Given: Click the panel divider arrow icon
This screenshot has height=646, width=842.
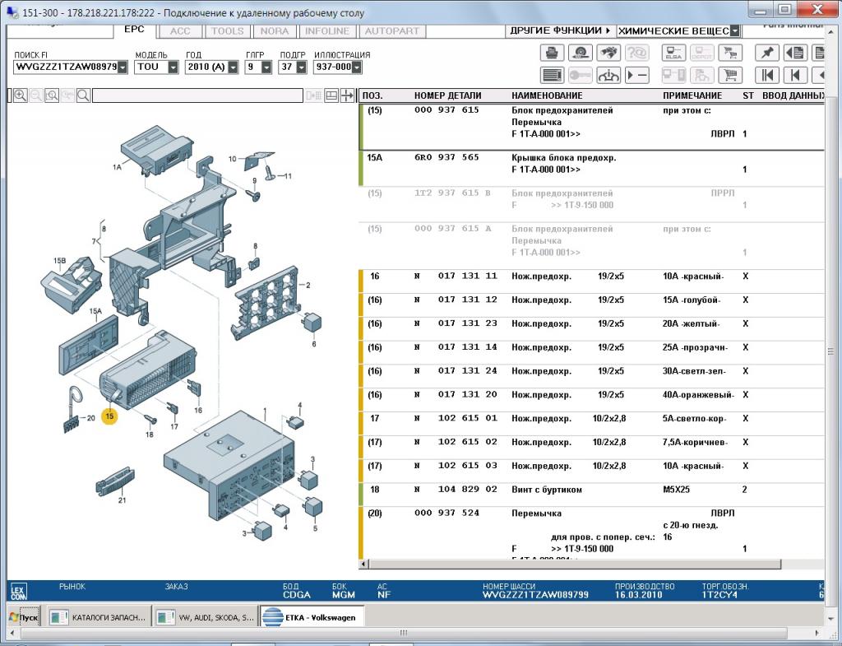Looking at the screenshot, I should 347,95.
